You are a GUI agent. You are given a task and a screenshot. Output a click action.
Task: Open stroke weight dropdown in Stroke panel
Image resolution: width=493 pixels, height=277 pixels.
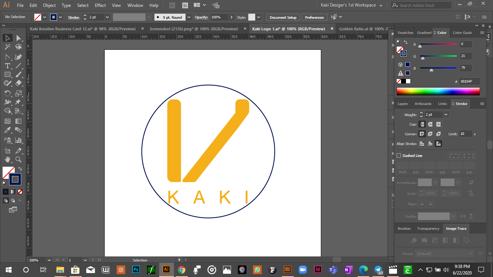[446, 114]
